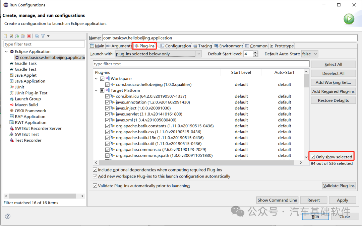The height and width of the screenshot is (226, 362).
Task: Toggle Validate Plug-ins automatically checkbox
Action: pos(95,185)
